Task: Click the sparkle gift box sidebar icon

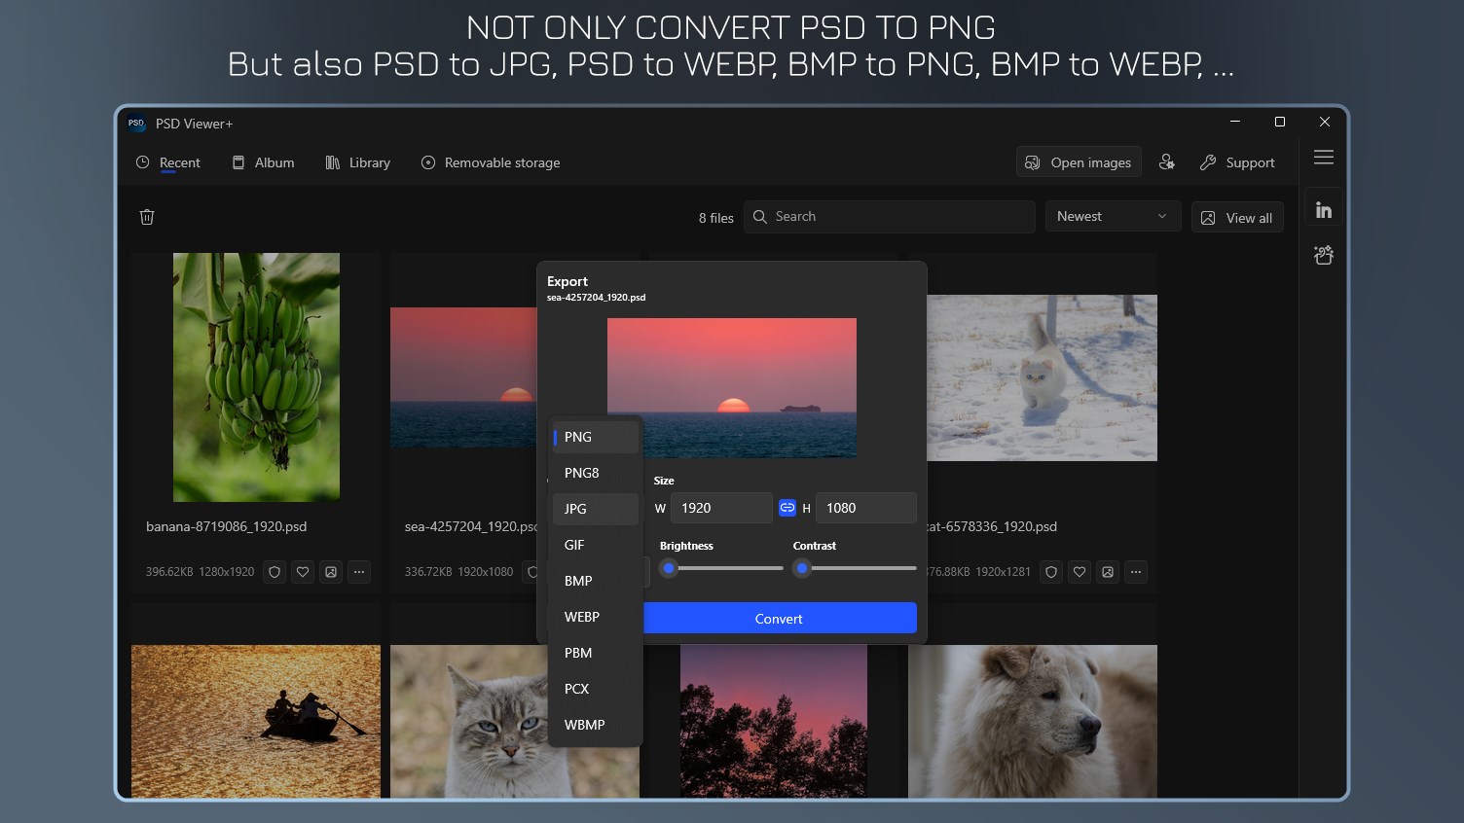Action: 1324,255
